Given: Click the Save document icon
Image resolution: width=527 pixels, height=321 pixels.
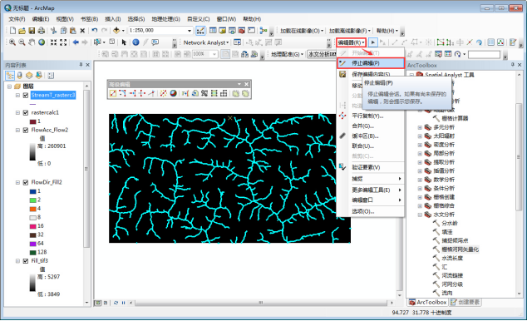Looking at the screenshot, I should [32, 31].
